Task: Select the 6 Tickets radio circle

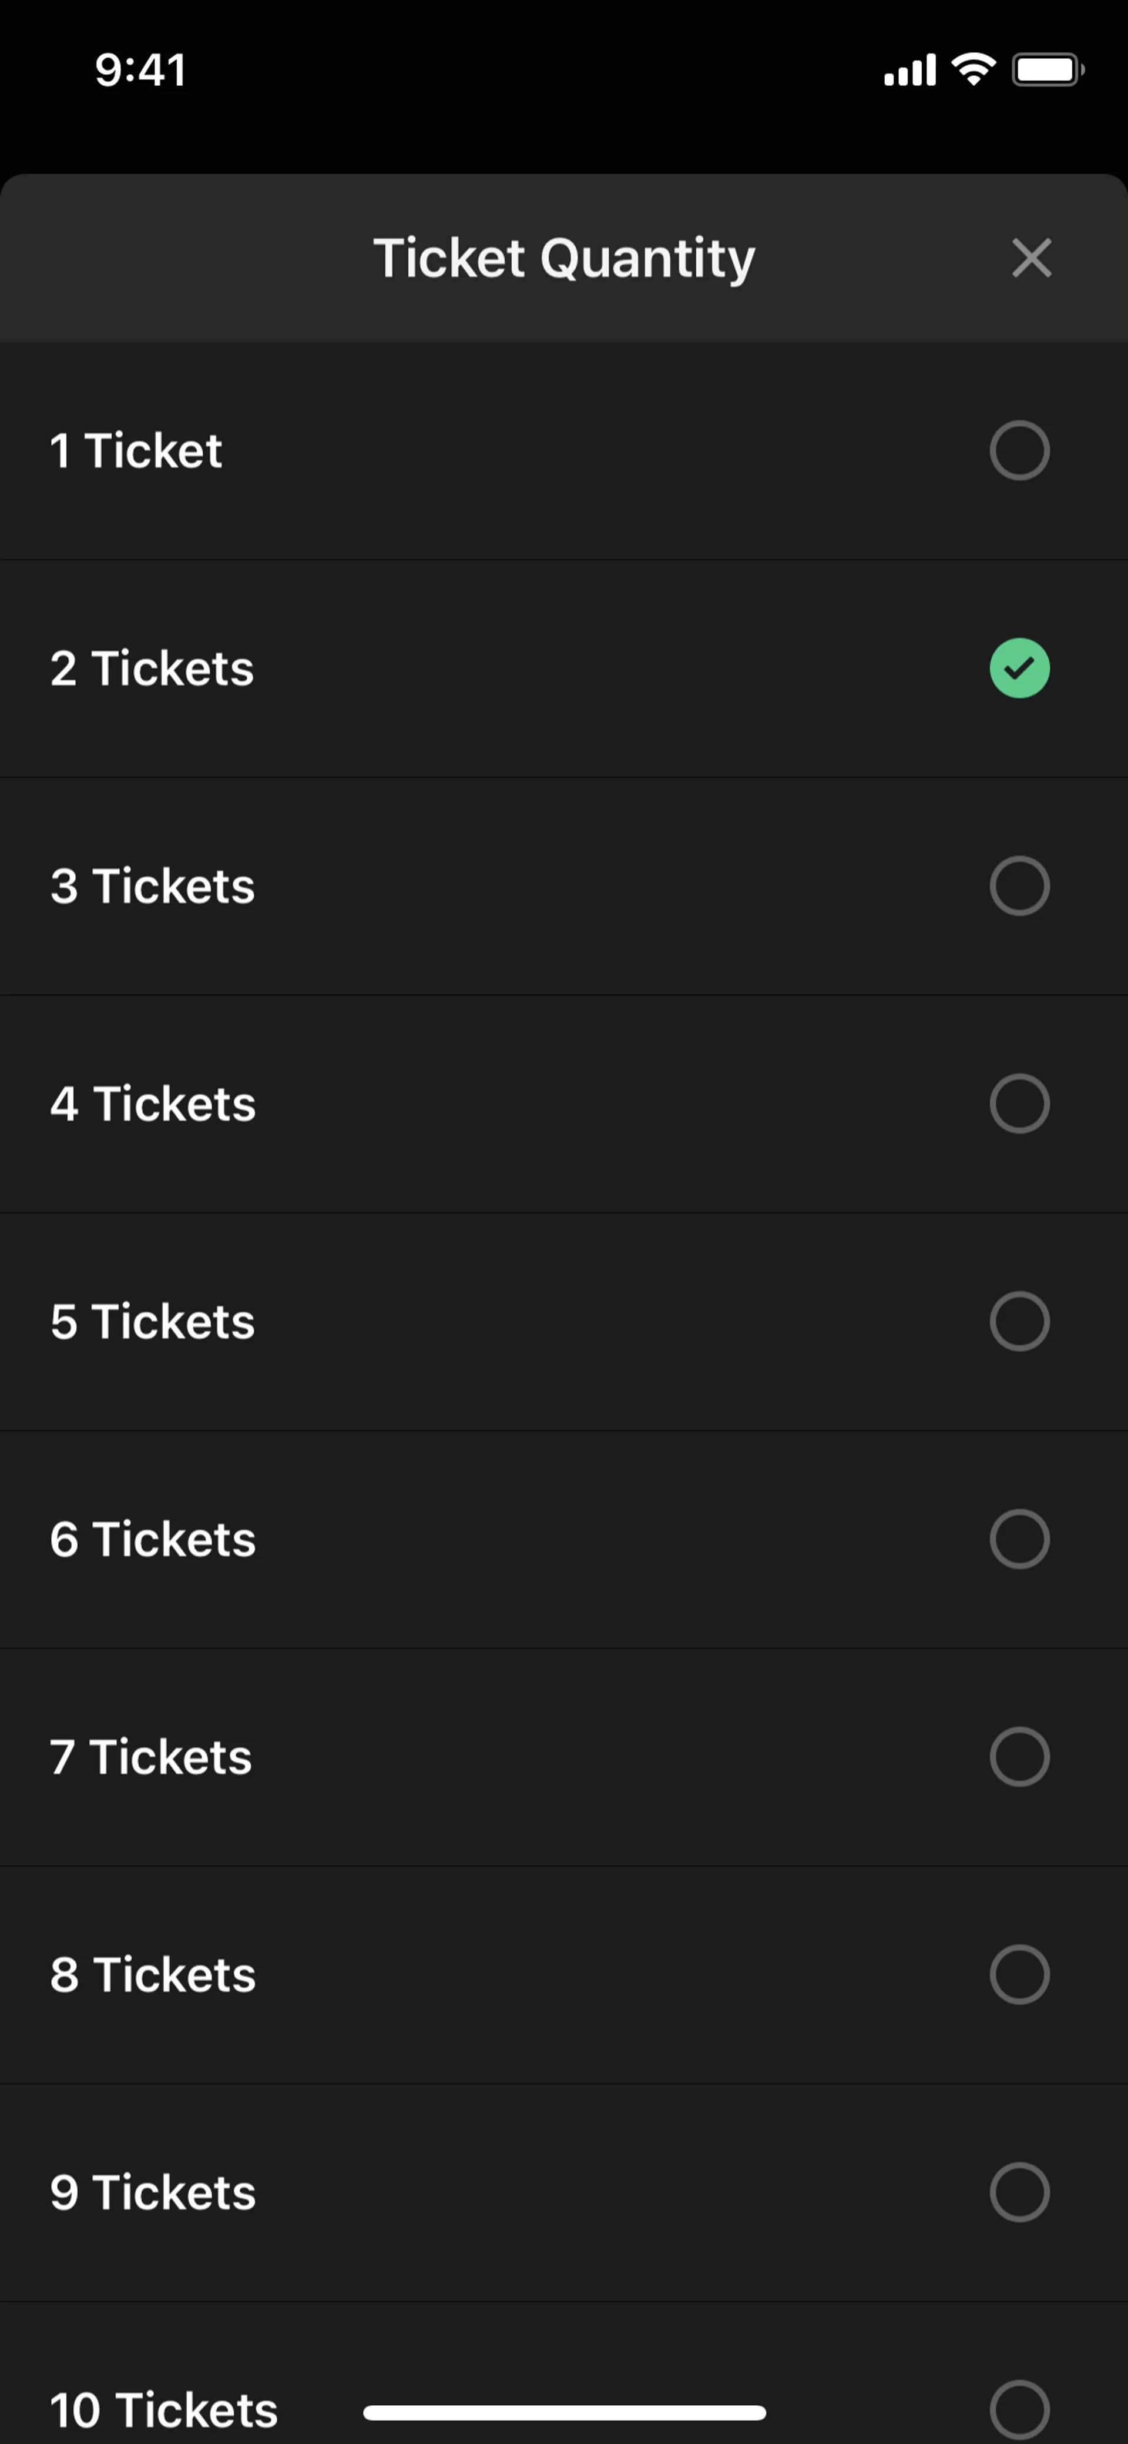Action: (x=1019, y=1539)
